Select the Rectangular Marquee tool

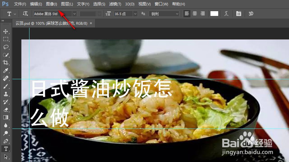5,39
